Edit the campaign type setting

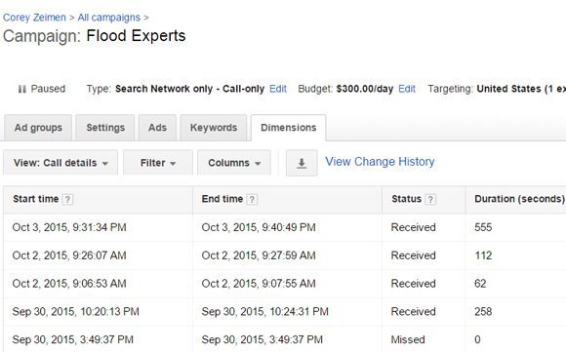tap(278, 89)
